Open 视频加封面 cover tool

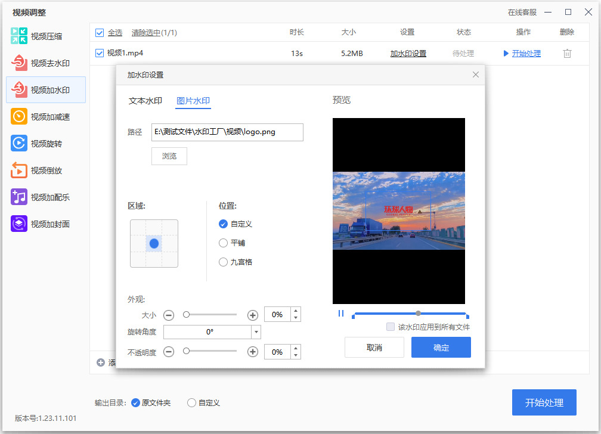pyautogui.click(x=41, y=224)
